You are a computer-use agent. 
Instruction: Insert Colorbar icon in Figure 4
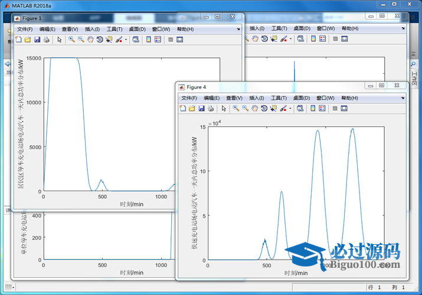(x=313, y=109)
